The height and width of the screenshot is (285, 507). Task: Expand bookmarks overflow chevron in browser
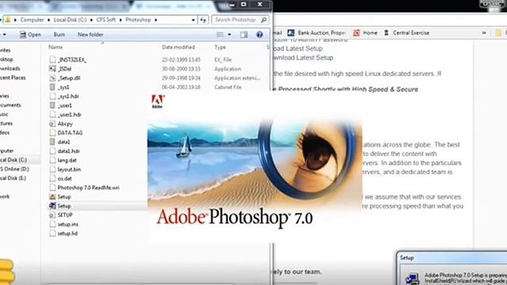point(484,33)
